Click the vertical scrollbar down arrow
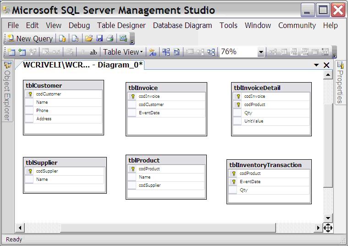 (328, 218)
